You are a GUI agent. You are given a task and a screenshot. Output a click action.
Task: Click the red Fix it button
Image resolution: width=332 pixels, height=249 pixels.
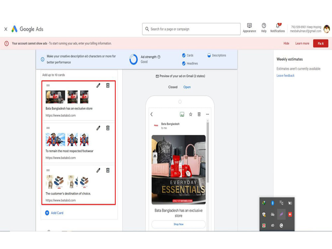[x=321, y=43]
